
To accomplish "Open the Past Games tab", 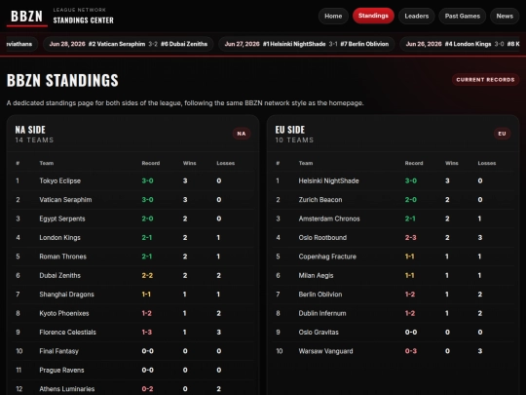I will tap(463, 16).
